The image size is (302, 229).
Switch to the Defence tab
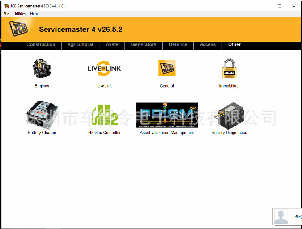178,44
